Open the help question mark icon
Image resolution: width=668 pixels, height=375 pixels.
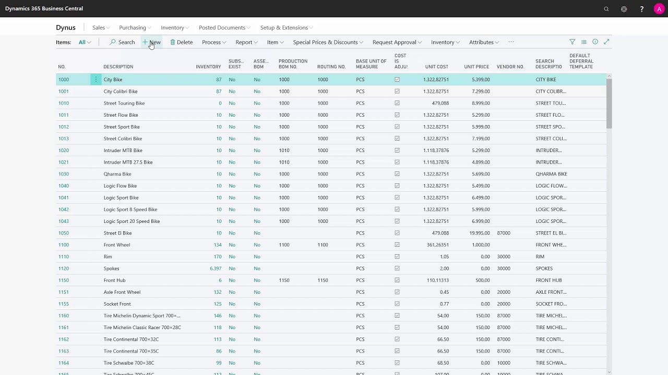tap(641, 9)
